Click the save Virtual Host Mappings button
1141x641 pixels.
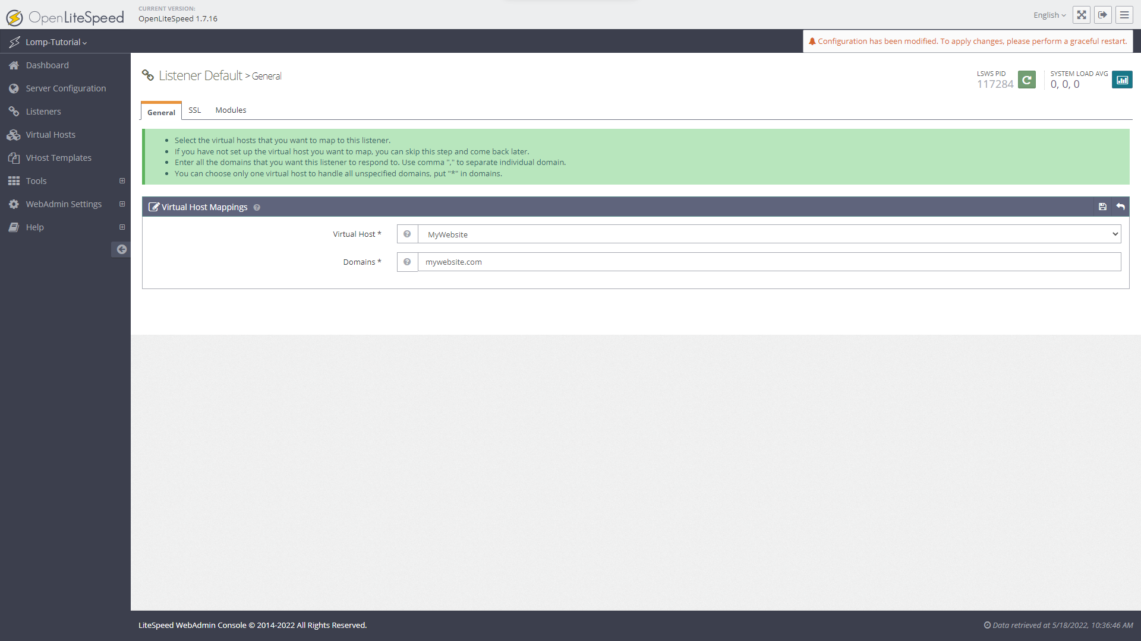click(x=1102, y=207)
